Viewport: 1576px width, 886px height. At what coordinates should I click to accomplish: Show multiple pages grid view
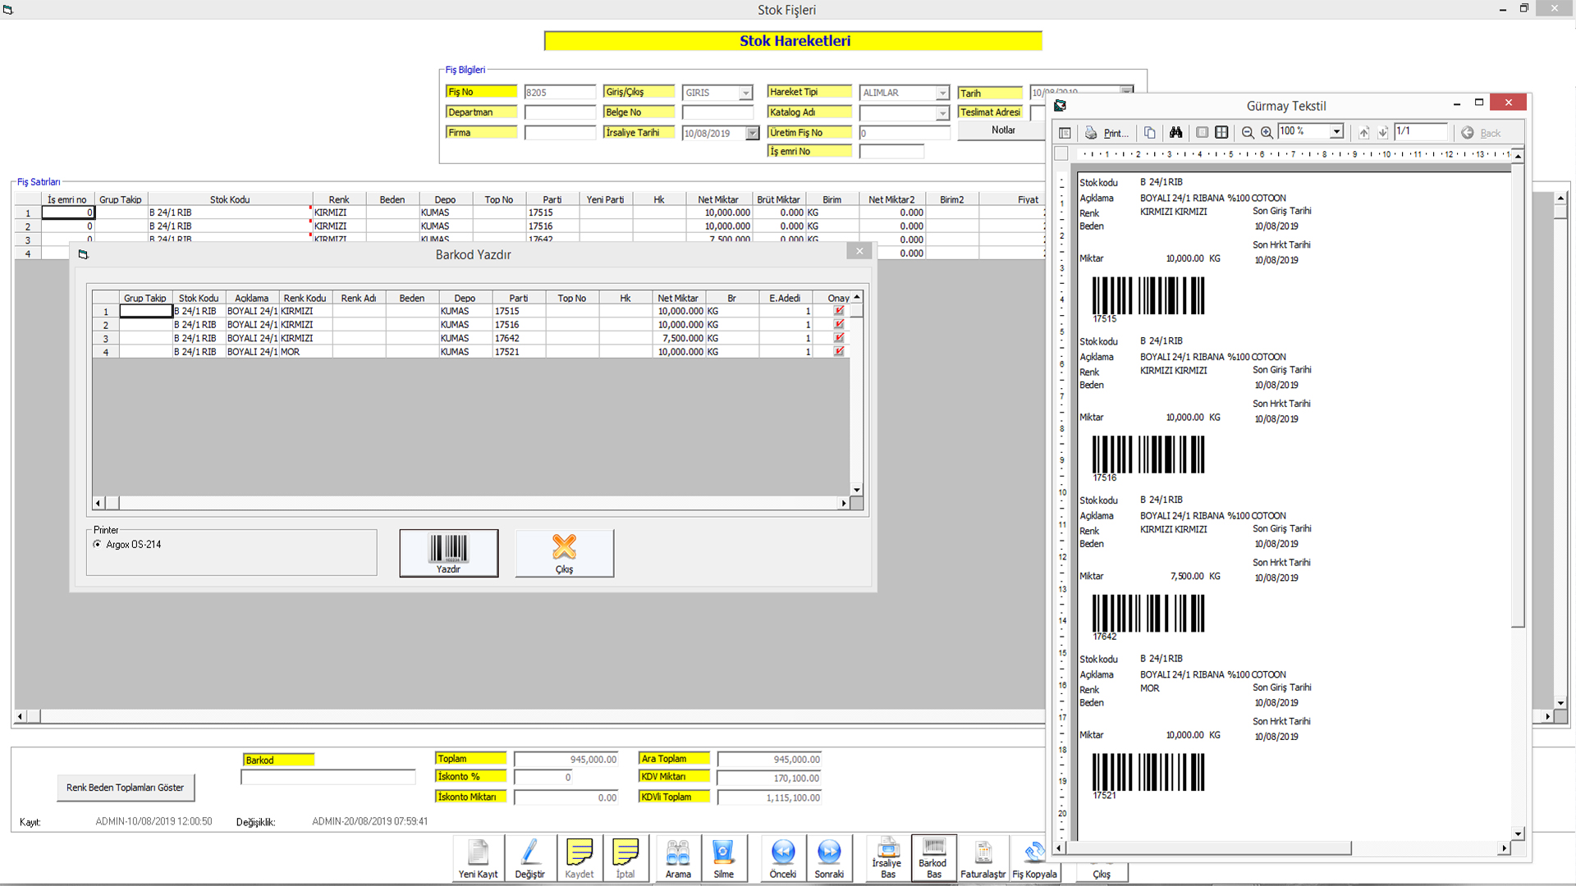point(1221,133)
